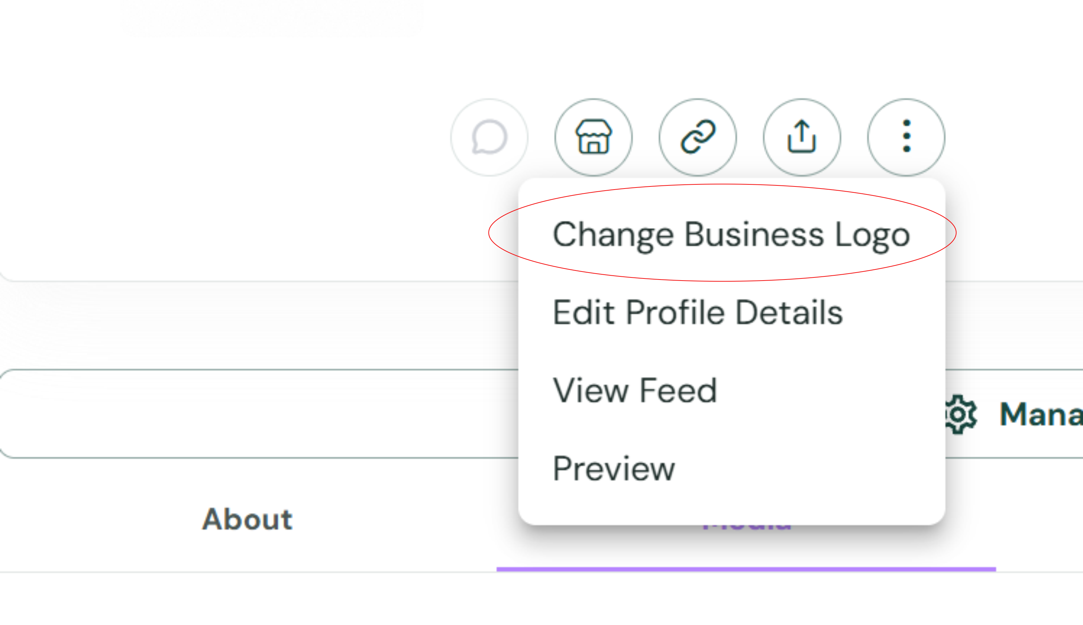Click inside the outlined rounded bar left of menu

click(259, 414)
